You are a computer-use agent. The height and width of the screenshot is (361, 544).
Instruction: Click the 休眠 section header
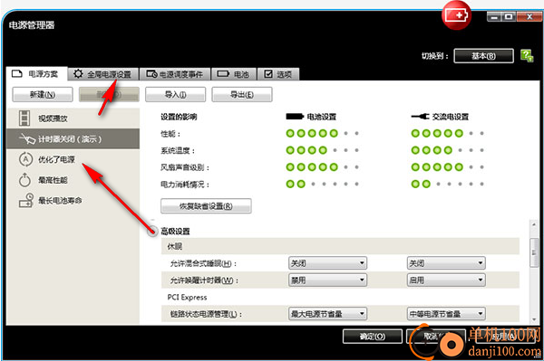pos(340,246)
